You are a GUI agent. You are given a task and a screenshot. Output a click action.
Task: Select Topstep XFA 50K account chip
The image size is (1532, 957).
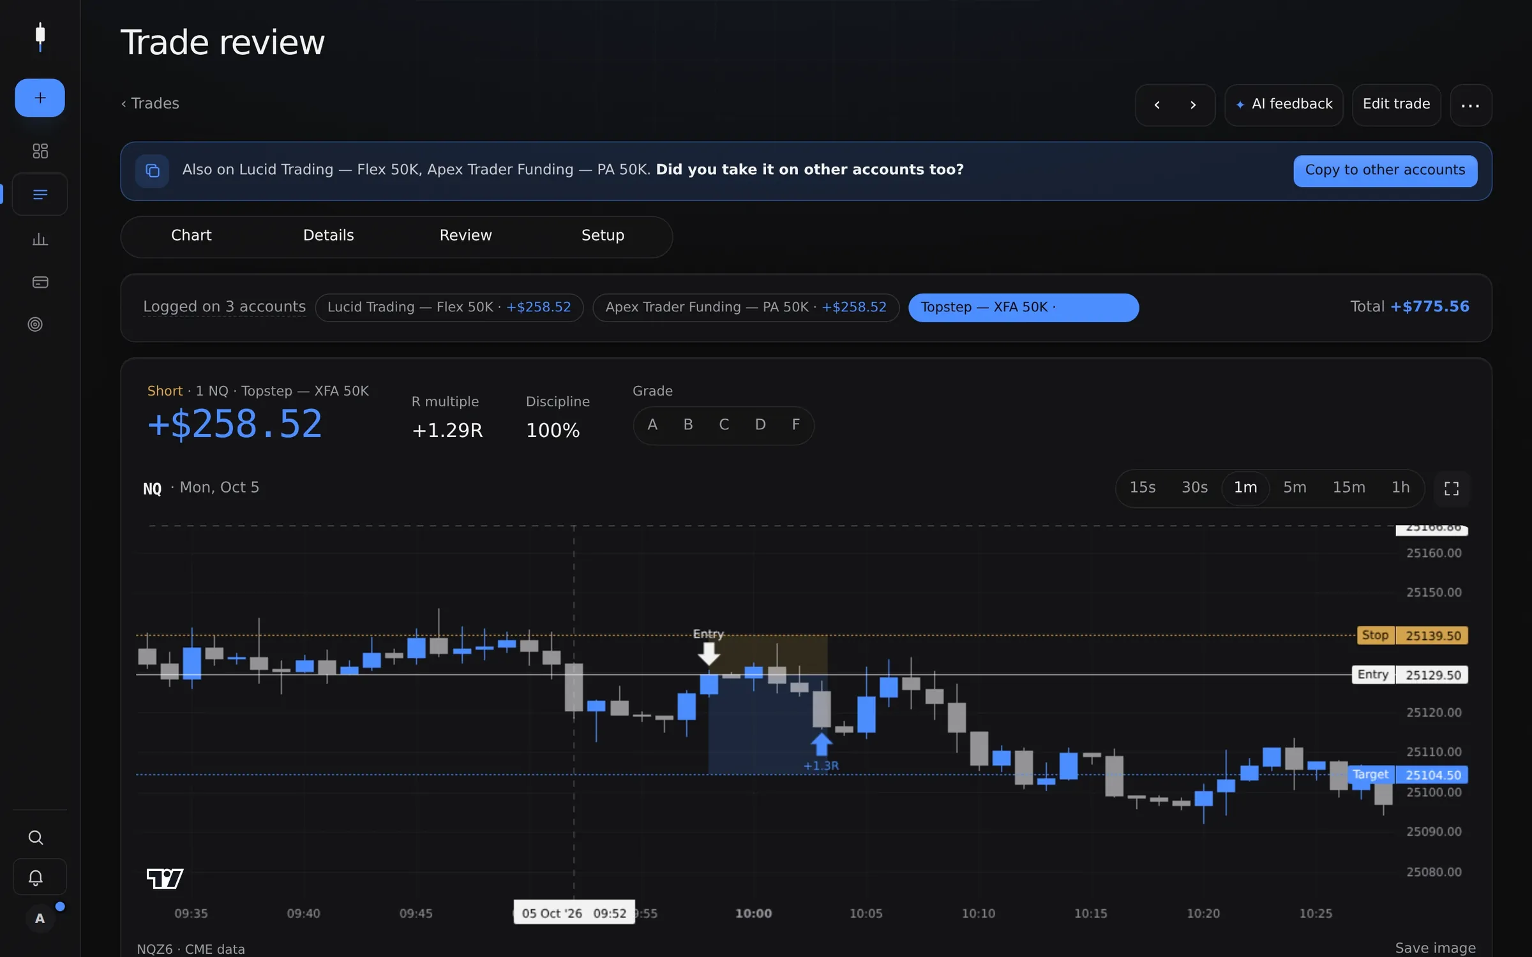tap(1023, 308)
